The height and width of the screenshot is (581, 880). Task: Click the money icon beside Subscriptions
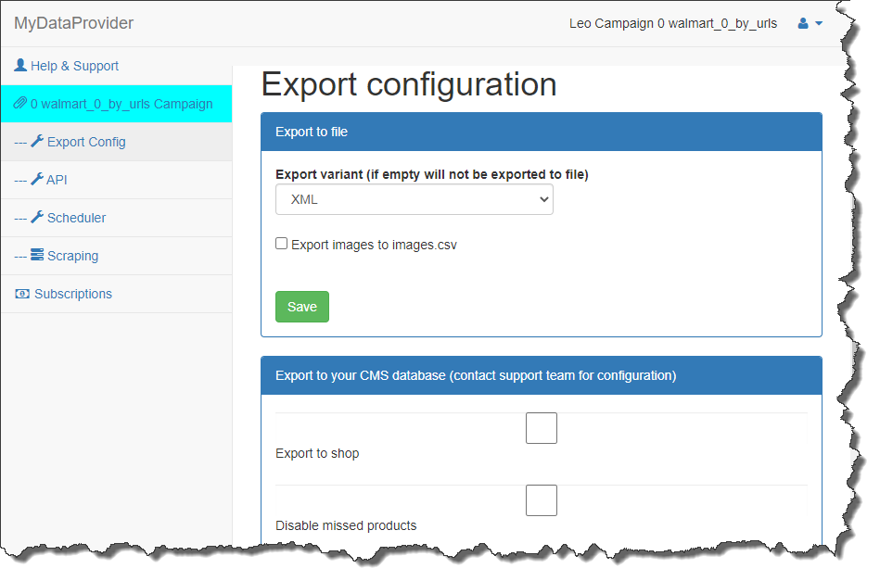(x=22, y=294)
